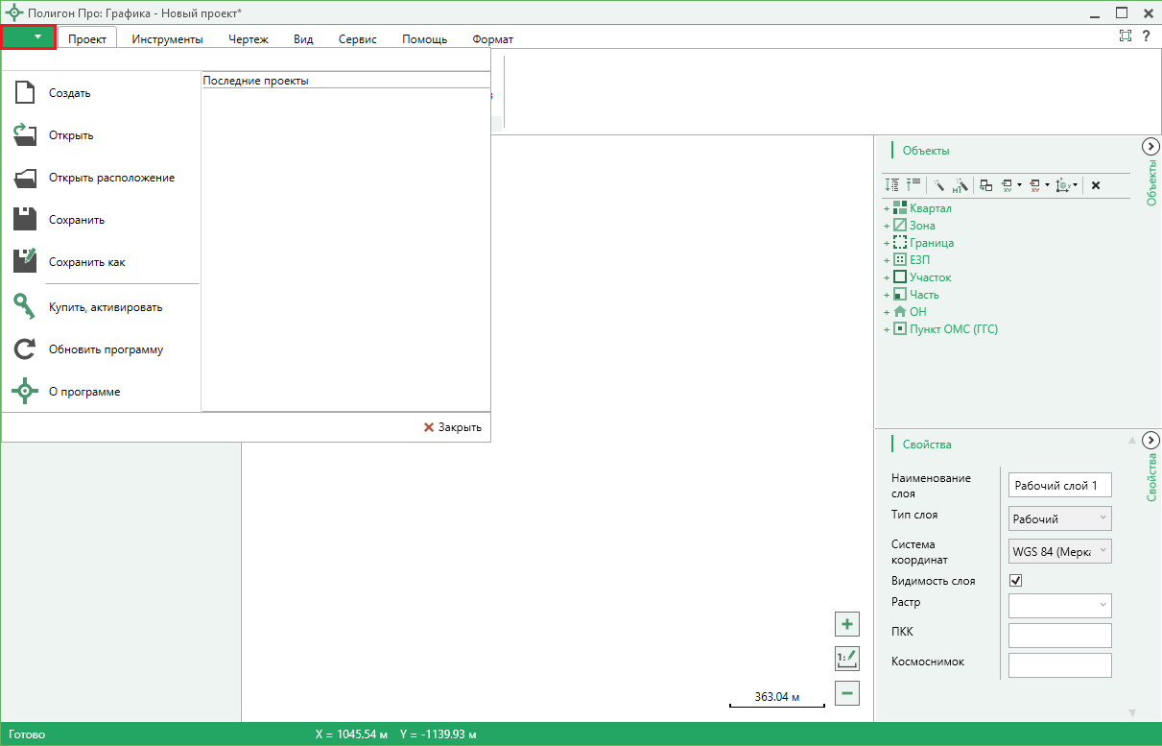The image size is (1162, 746).
Task: Open a project via the Открыть icon
Action: 25,134
